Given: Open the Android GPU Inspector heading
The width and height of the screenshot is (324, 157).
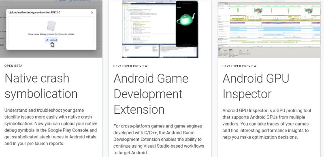Looking at the screenshot, I should (x=256, y=86).
